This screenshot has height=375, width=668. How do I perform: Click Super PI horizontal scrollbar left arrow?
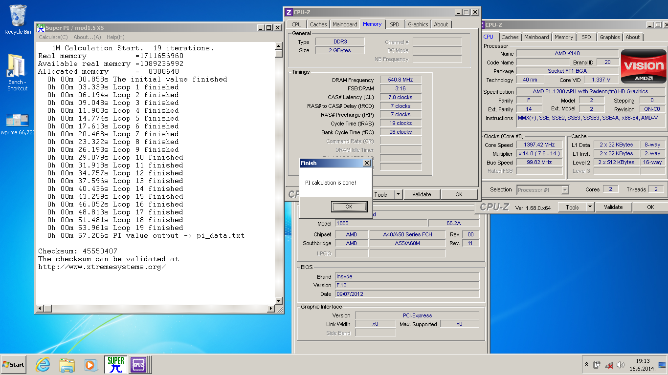coord(41,309)
